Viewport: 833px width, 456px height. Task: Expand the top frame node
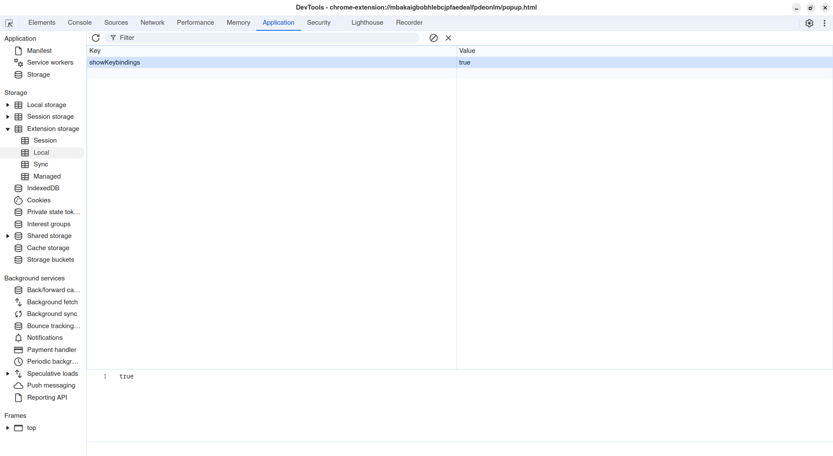click(x=8, y=428)
